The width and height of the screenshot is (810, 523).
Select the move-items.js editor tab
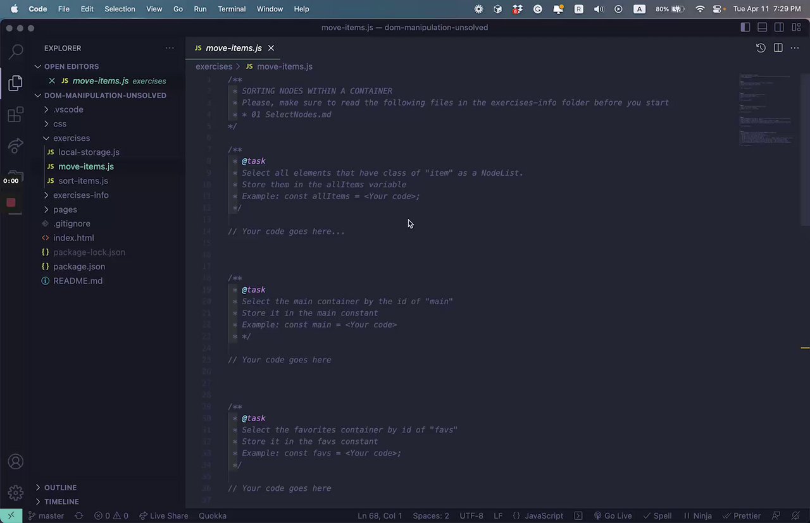233,48
